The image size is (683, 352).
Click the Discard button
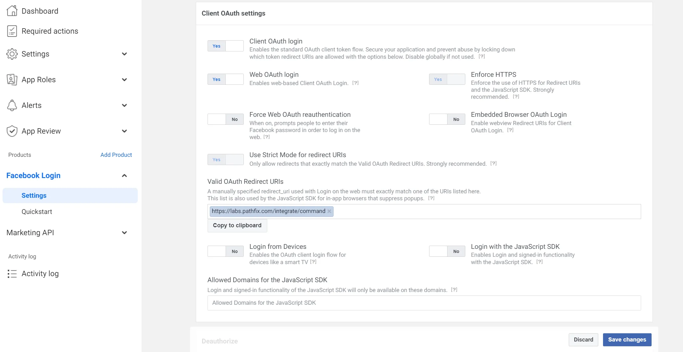click(x=583, y=340)
